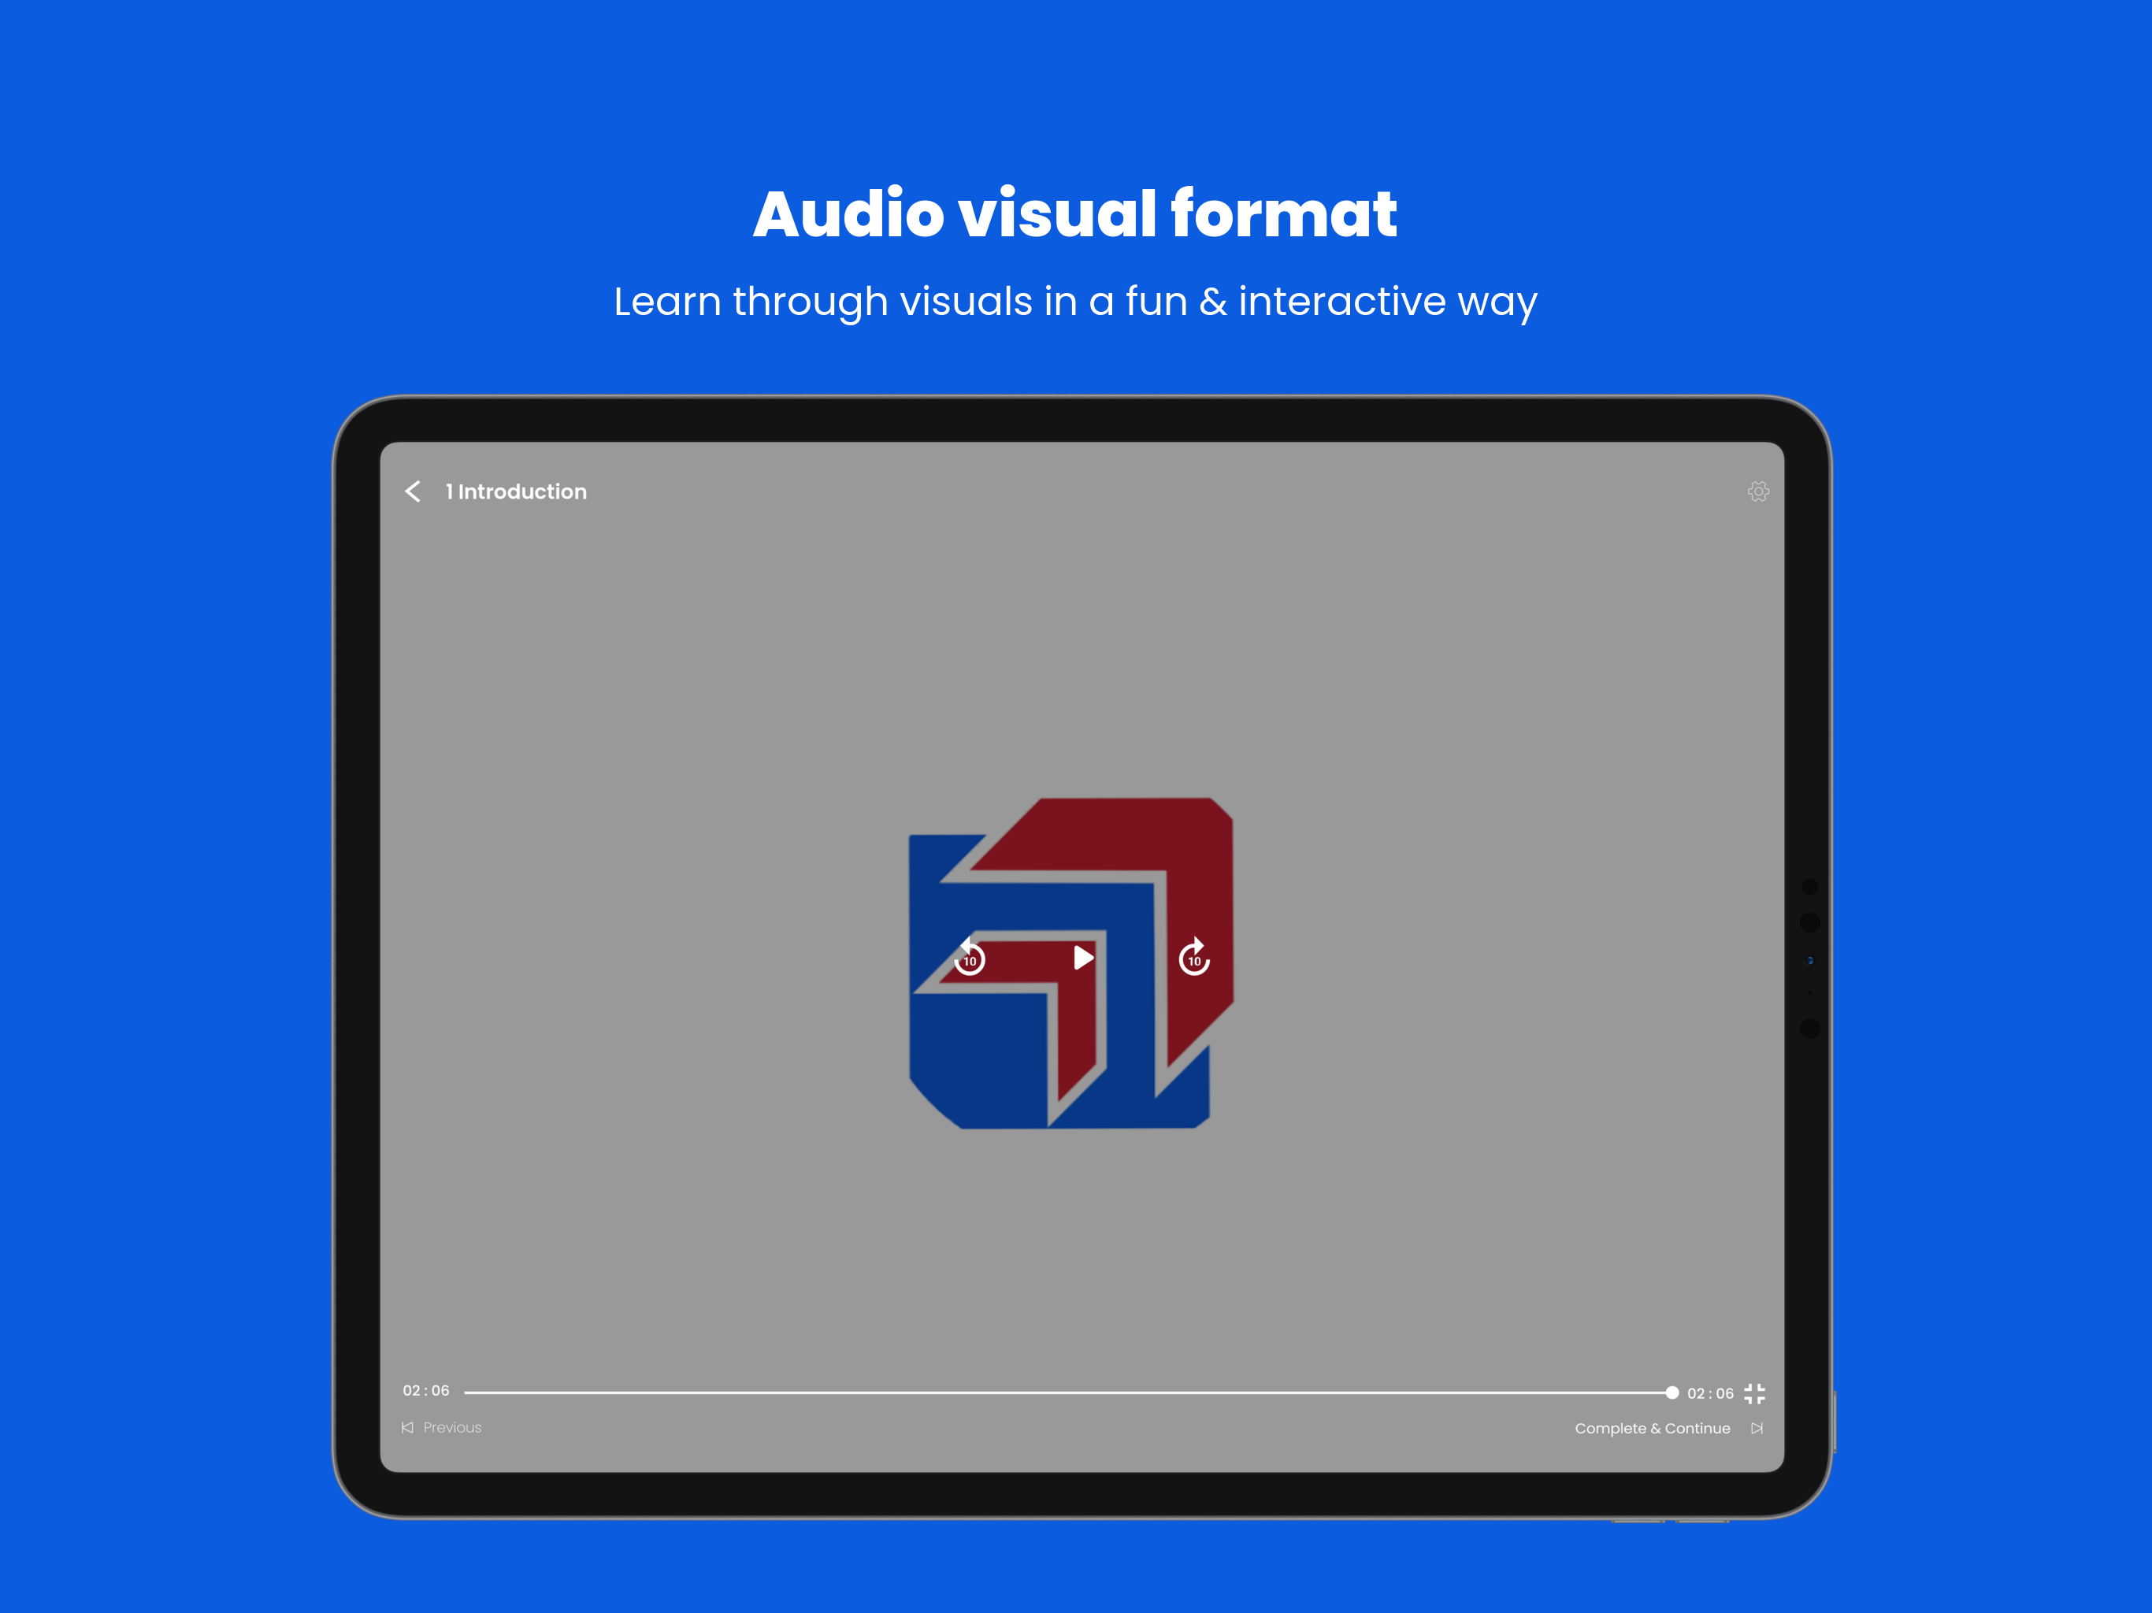The height and width of the screenshot is (1613, 2152).
Task: Click the 'Learn through visuals' subtitle text
Action: pyautogui.click(x=1075, y=302)
